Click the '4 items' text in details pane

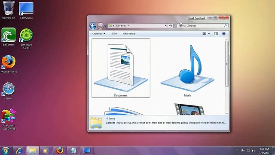click(x=111, y=119)
